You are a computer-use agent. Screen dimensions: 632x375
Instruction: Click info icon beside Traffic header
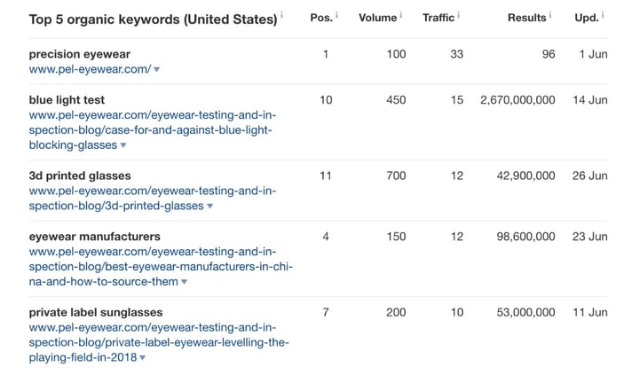coord(458,15)
